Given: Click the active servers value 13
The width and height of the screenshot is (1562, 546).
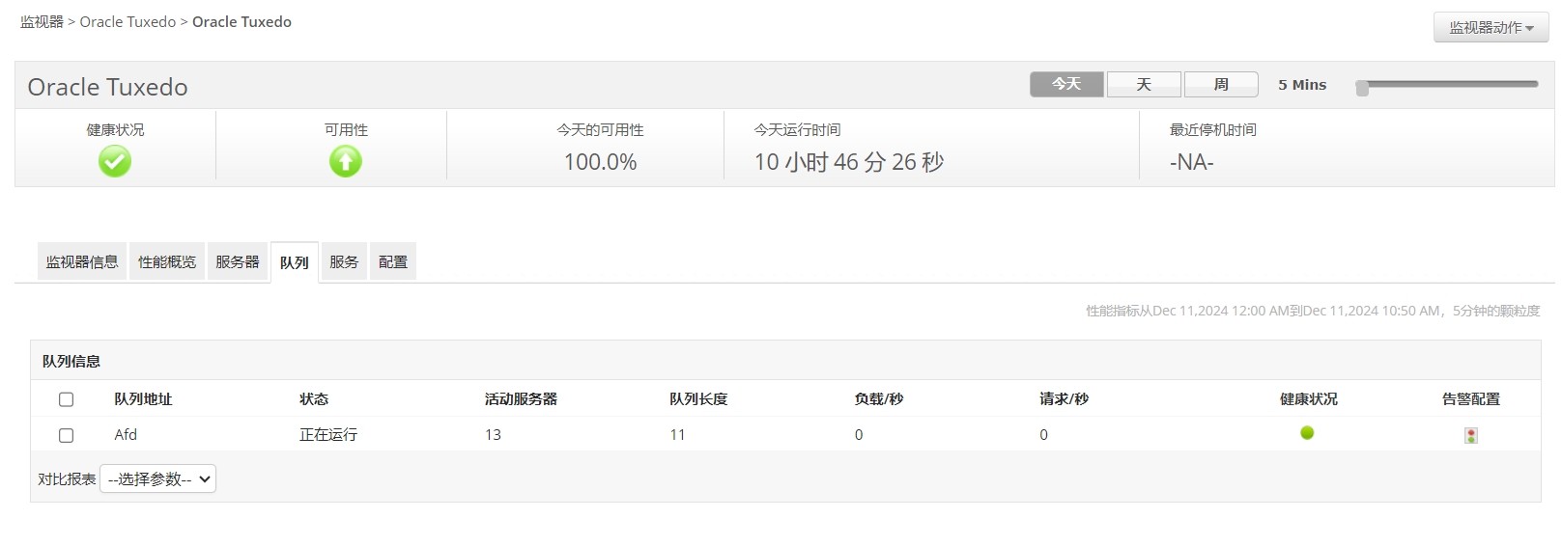Looking at the screenshot, I should (493, 435).
